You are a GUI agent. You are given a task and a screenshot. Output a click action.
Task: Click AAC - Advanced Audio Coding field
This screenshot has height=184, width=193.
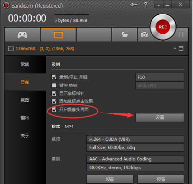pyautogui.click(x=135, y=159)
